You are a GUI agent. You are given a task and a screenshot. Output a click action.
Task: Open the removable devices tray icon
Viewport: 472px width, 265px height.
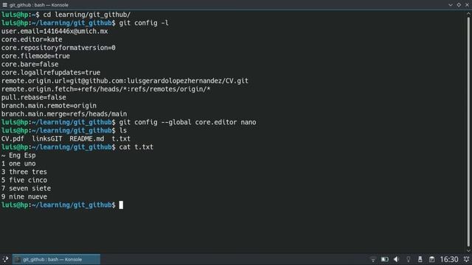click(x=420, y=259)
